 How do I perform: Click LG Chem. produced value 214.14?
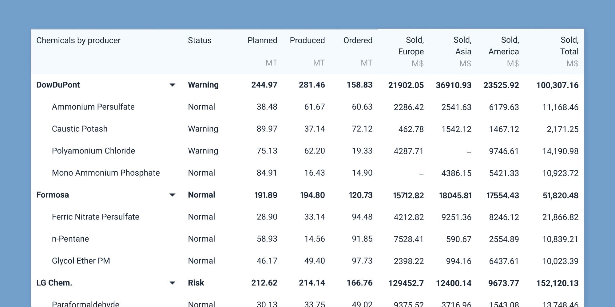click(312, 283)
